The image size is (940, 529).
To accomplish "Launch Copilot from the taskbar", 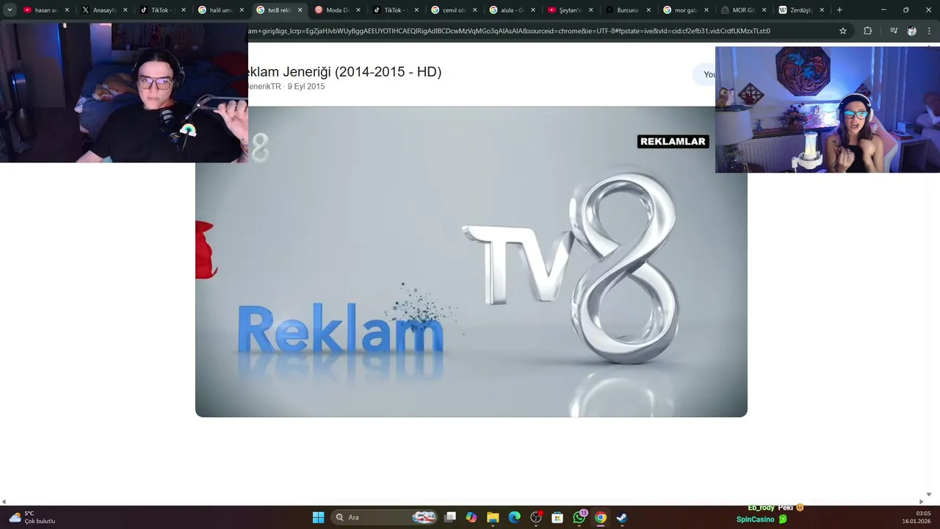I will coord(471,517).
